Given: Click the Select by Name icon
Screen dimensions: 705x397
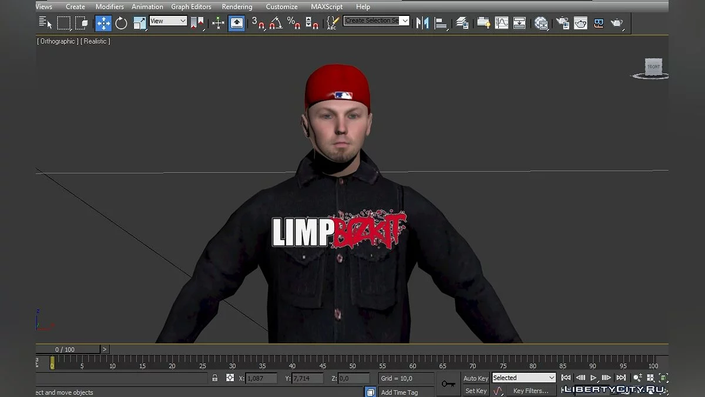Looking at the screenshot, I should 45,23.
